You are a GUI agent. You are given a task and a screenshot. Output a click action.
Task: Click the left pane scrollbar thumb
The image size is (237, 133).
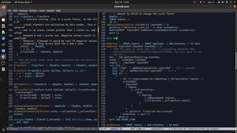coord(98,30)
